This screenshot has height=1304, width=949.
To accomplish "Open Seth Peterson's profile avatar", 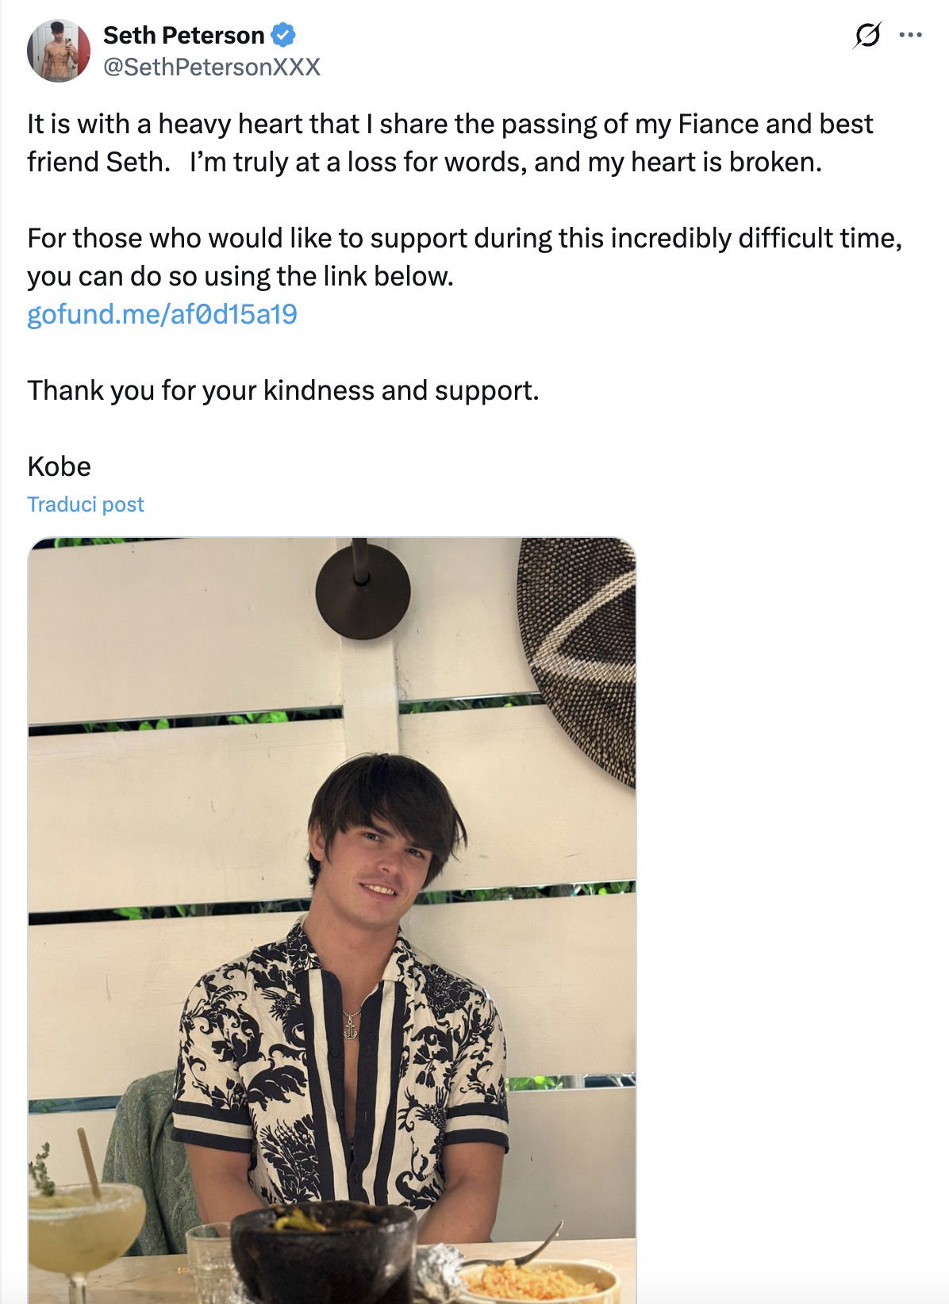I will [59, 51].
